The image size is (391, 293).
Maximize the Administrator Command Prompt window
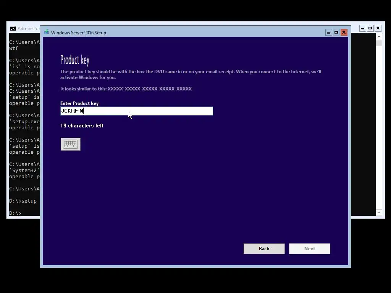point(370,28)
